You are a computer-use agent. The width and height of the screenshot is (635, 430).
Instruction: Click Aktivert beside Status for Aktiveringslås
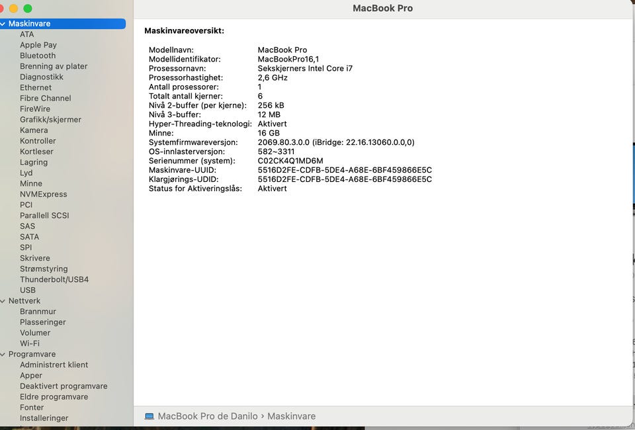[x=272, y=189]
